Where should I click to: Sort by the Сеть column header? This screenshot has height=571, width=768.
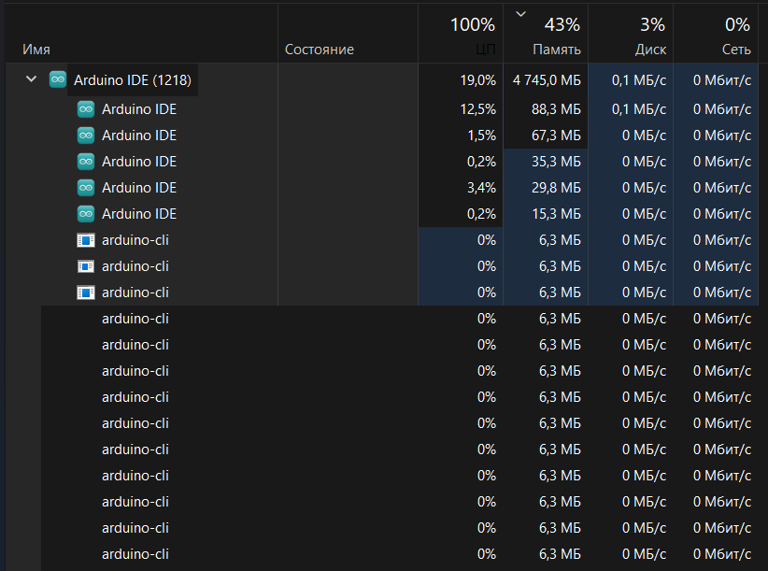tap(735, 50)
